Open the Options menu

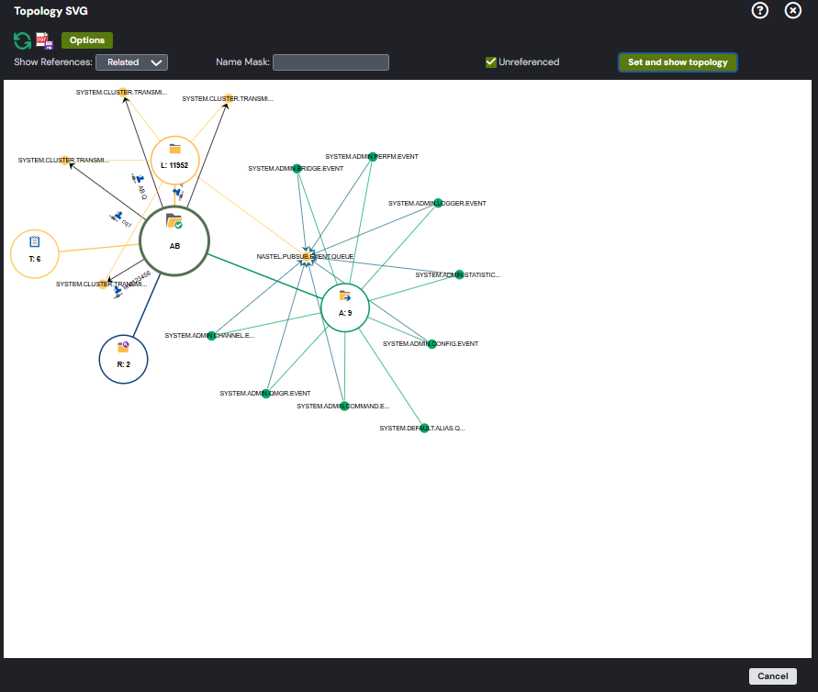point(87,40)
